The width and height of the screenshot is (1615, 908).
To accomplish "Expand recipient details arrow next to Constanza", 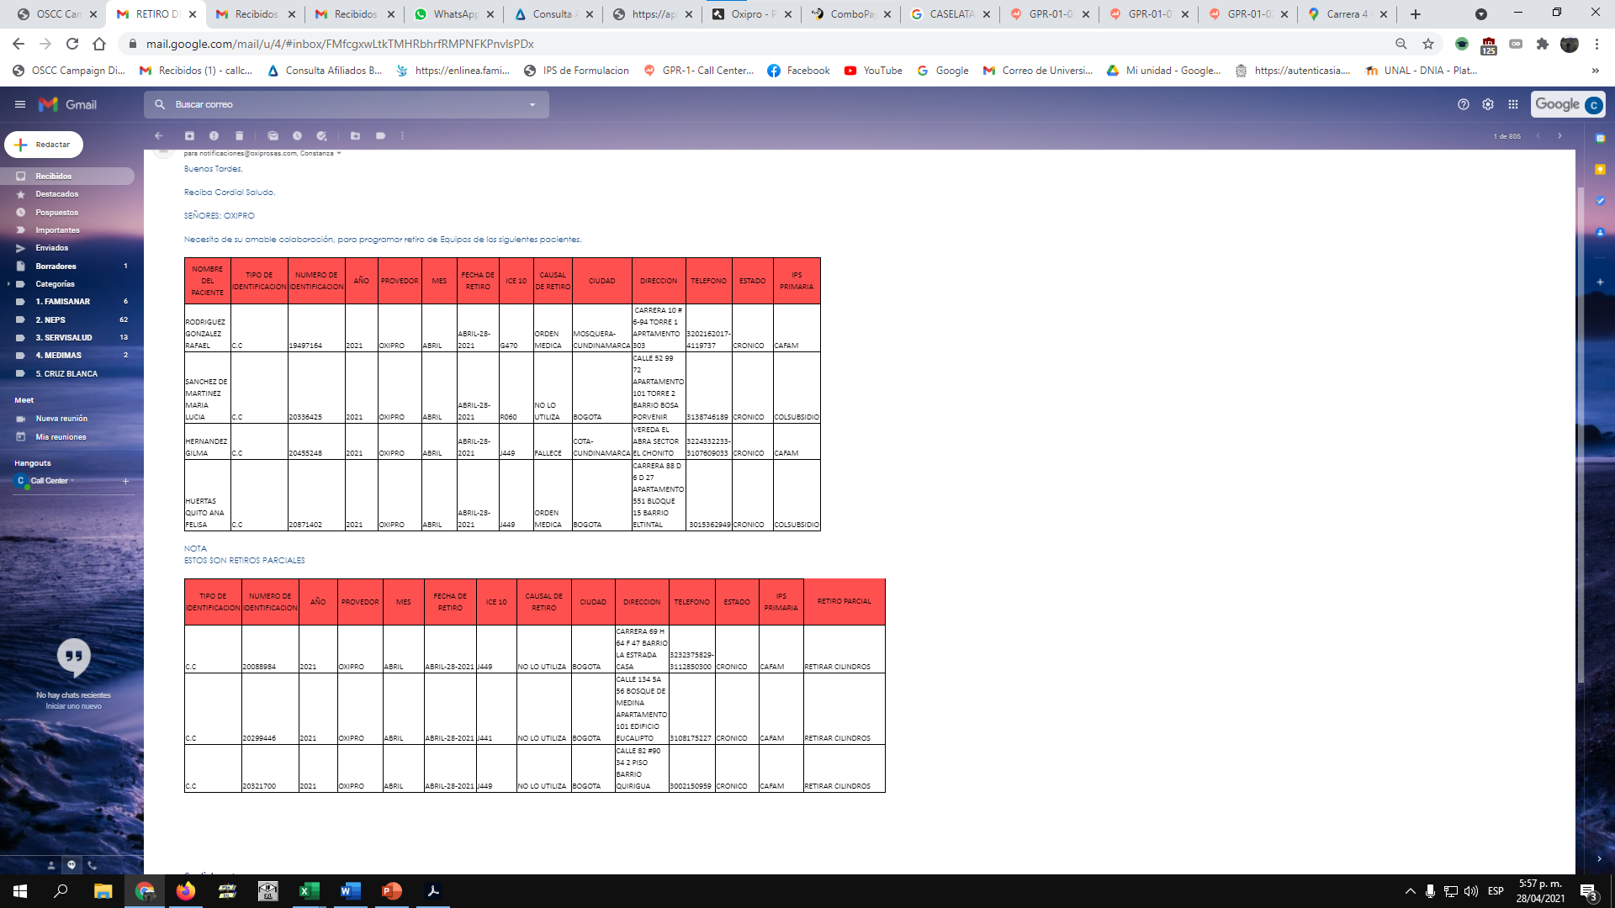I will [x=339, y=153].
